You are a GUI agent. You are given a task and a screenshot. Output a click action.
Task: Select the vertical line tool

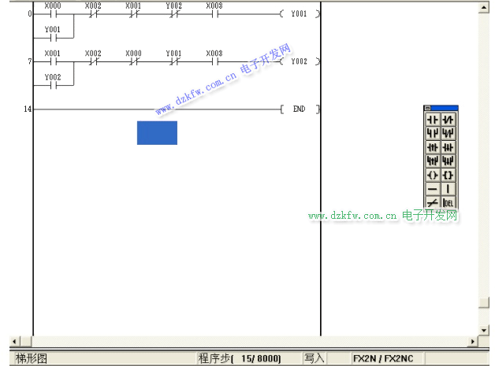pos(448,189)
